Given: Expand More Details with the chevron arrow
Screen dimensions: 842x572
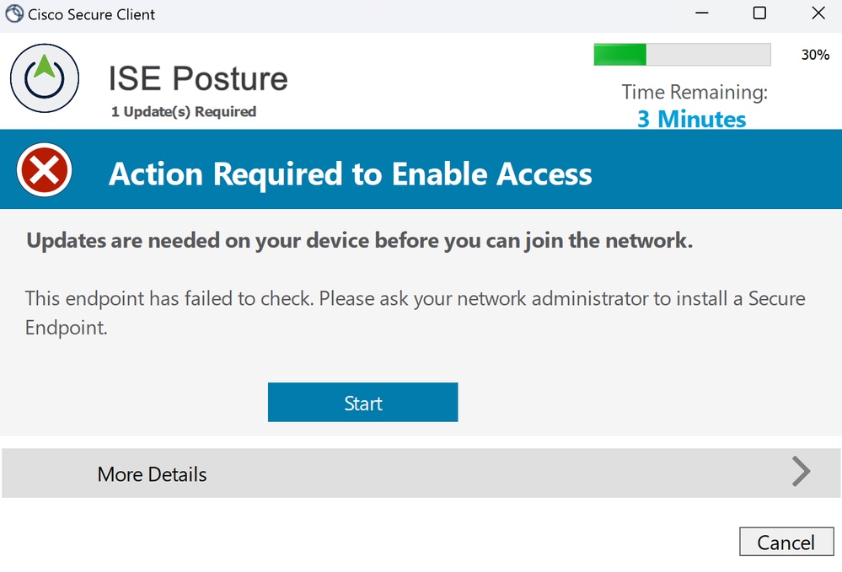Looking at the screenshot, I should [x=801, y=472].
